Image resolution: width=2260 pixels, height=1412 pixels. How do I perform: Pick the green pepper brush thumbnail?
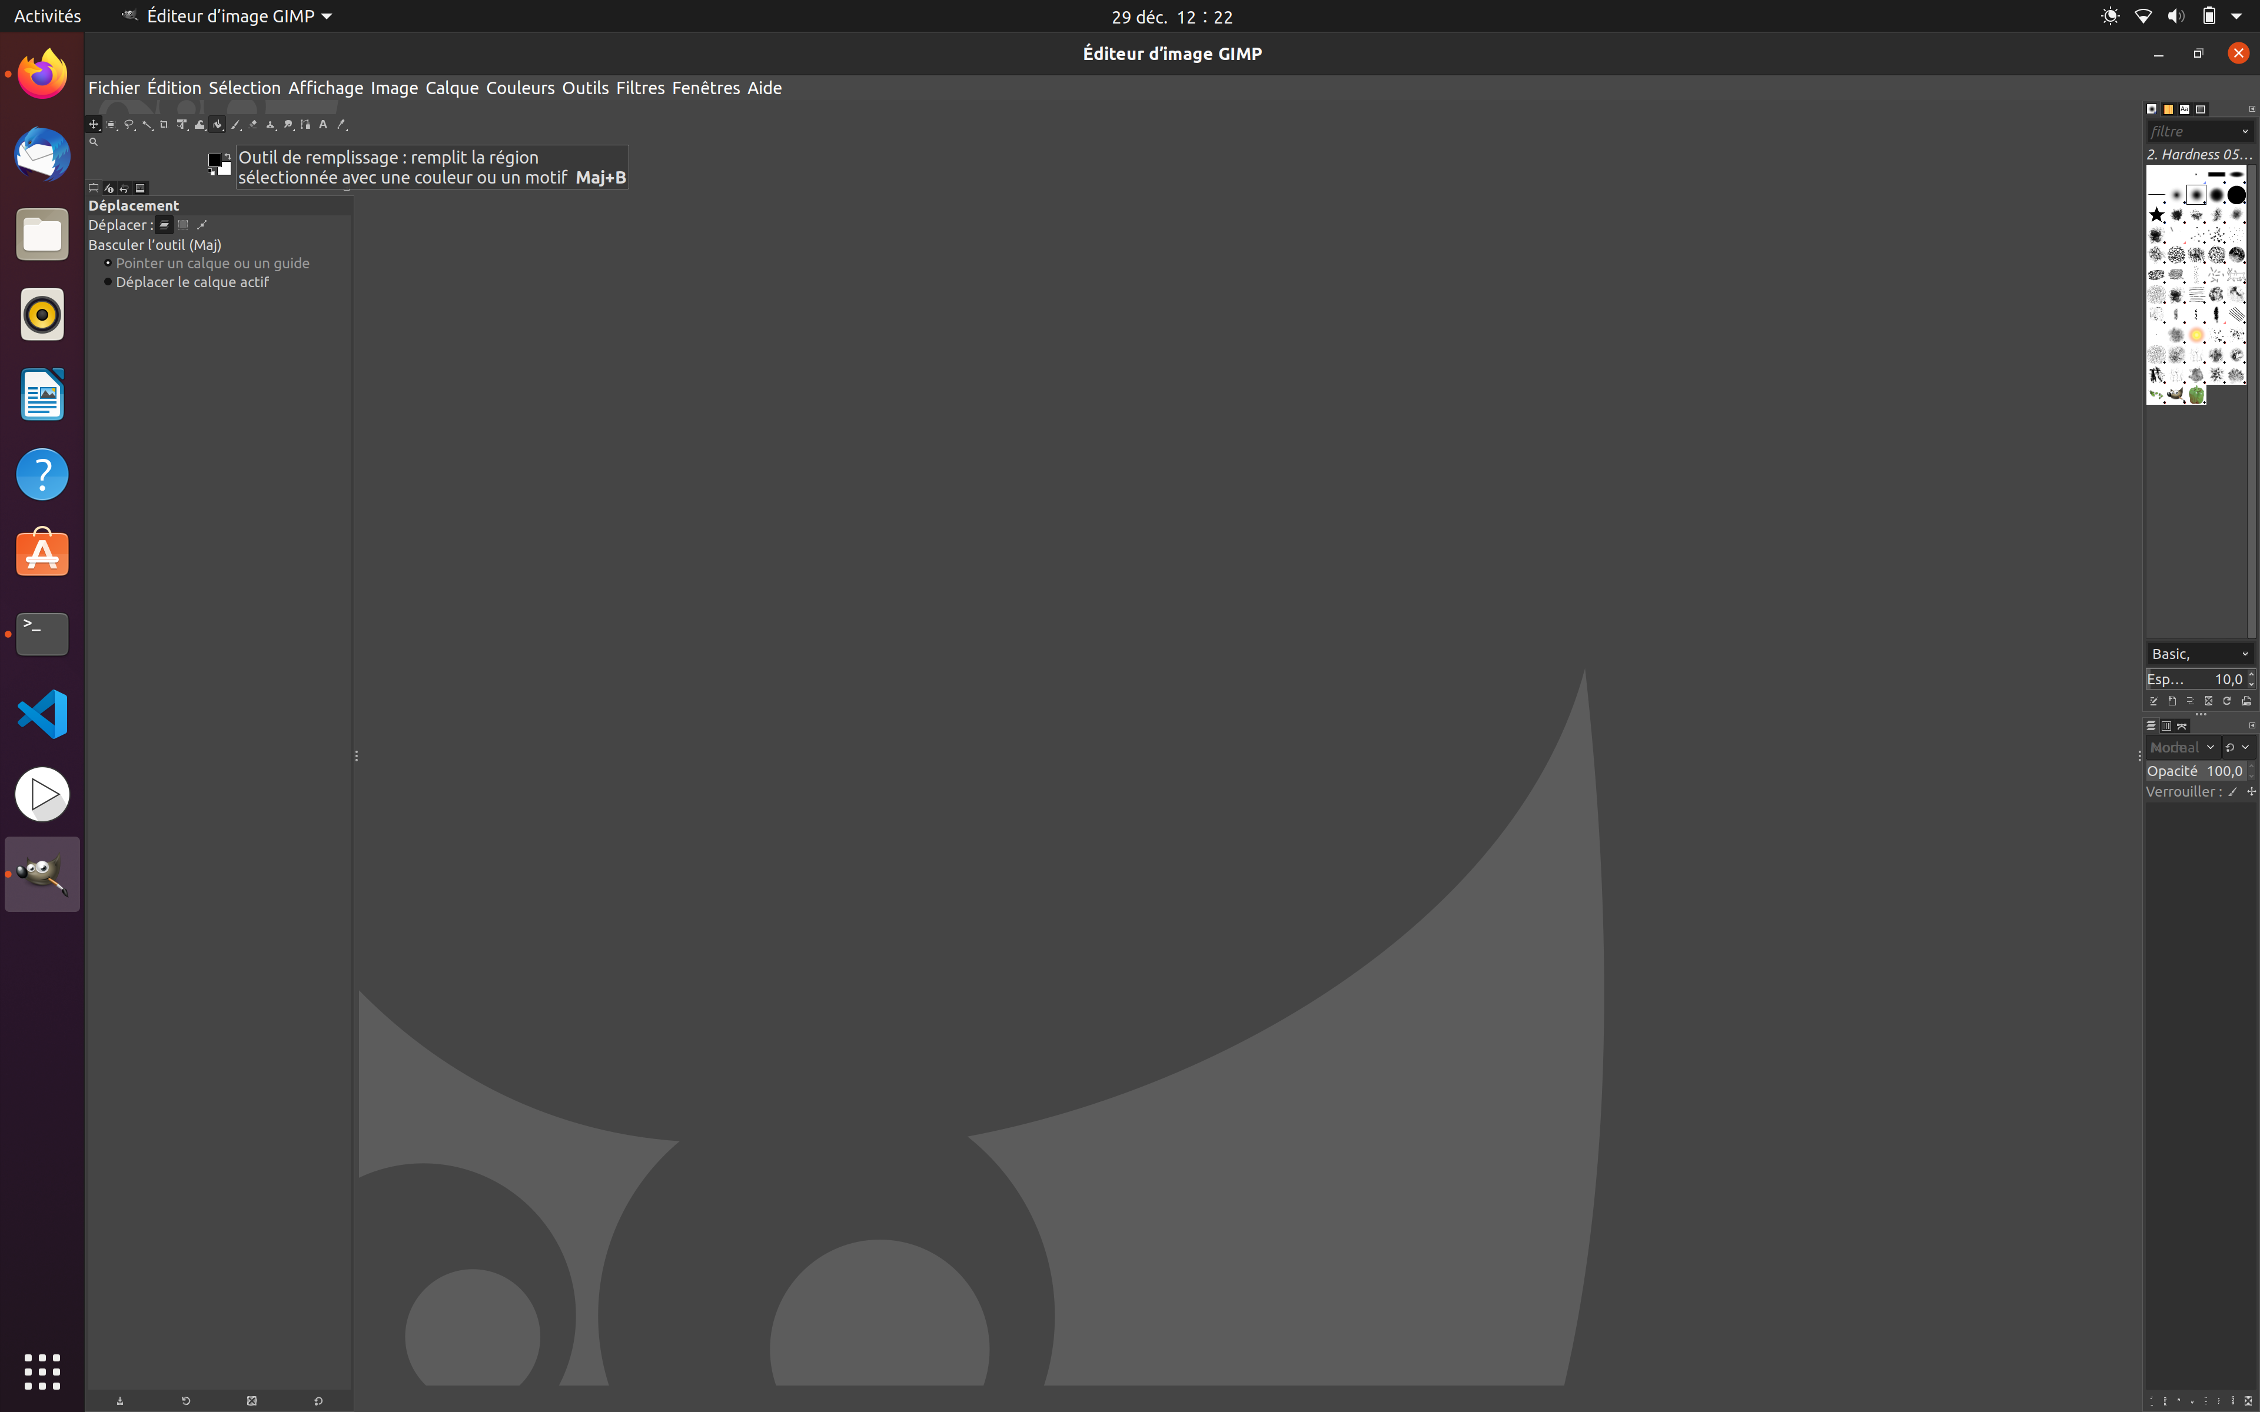pos(2196,395)
